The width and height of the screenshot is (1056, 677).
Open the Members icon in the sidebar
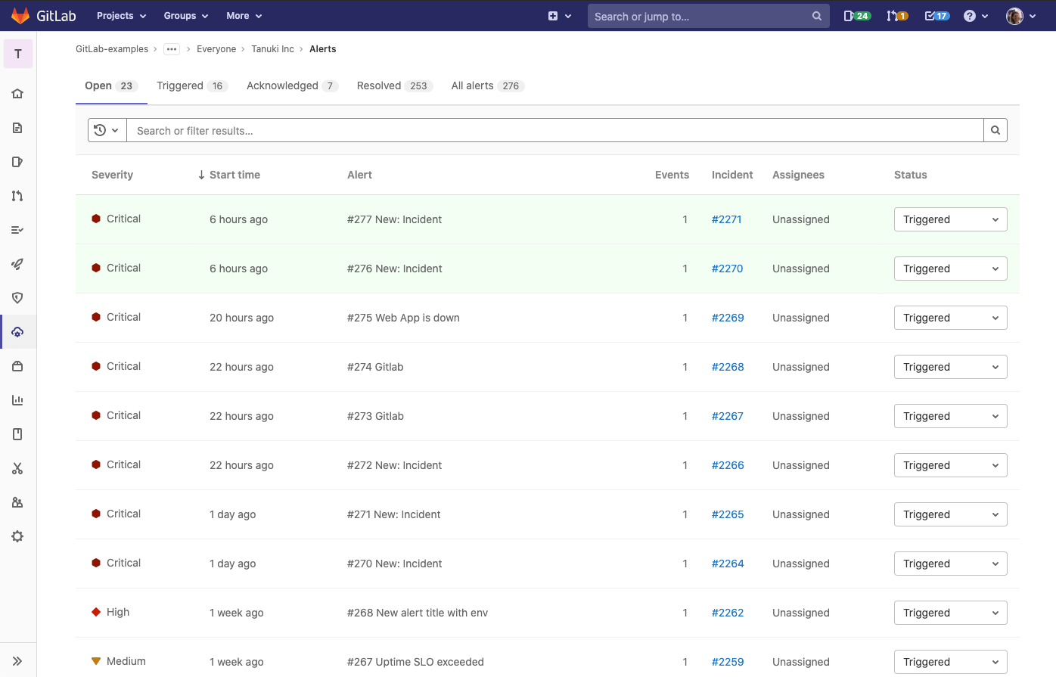coord(17,502)
